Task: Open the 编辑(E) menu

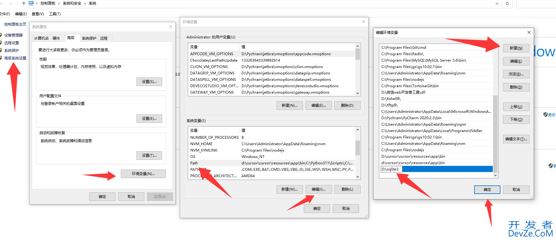Action: 21,14
